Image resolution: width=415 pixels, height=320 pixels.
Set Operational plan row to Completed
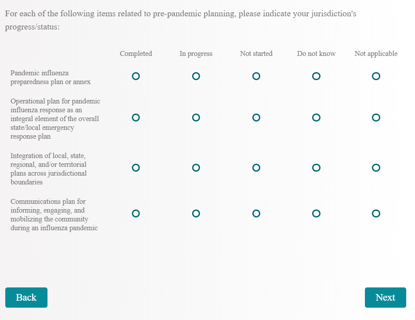pyautogui.click(x=136, y=118)
